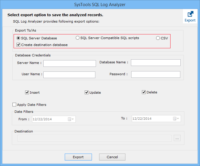Select CSV export radio button
Image resolution: width=200 pixels, height=166 pixels.
[x=158, y=38]
